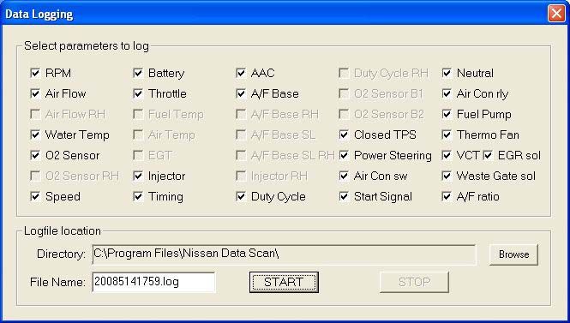Uncheck the EGR sol checkbox
Image resolution: width=570 pixels, height=323 pixels.
488,156
